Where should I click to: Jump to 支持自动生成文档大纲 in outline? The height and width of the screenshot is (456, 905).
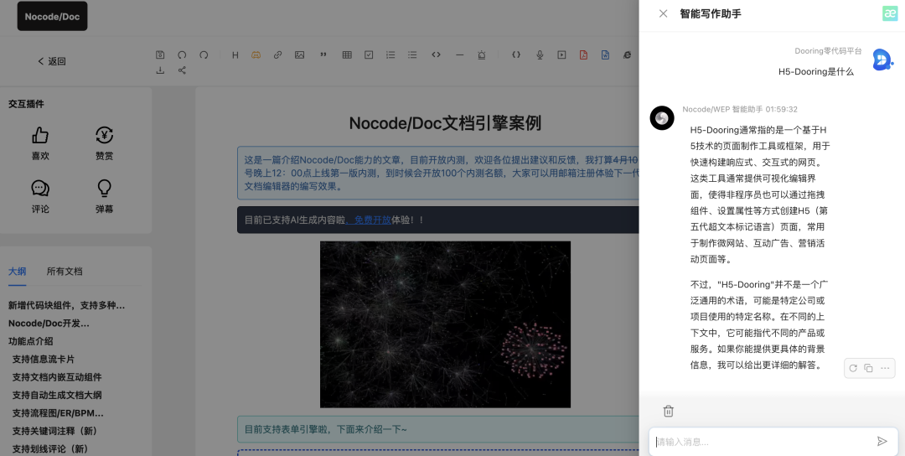click(57, 395)
